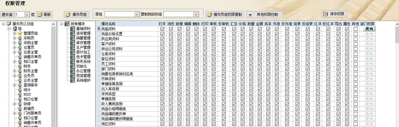Select 销售管理 in the module tree
Viewport: 399px width, 127px height.
83,38
